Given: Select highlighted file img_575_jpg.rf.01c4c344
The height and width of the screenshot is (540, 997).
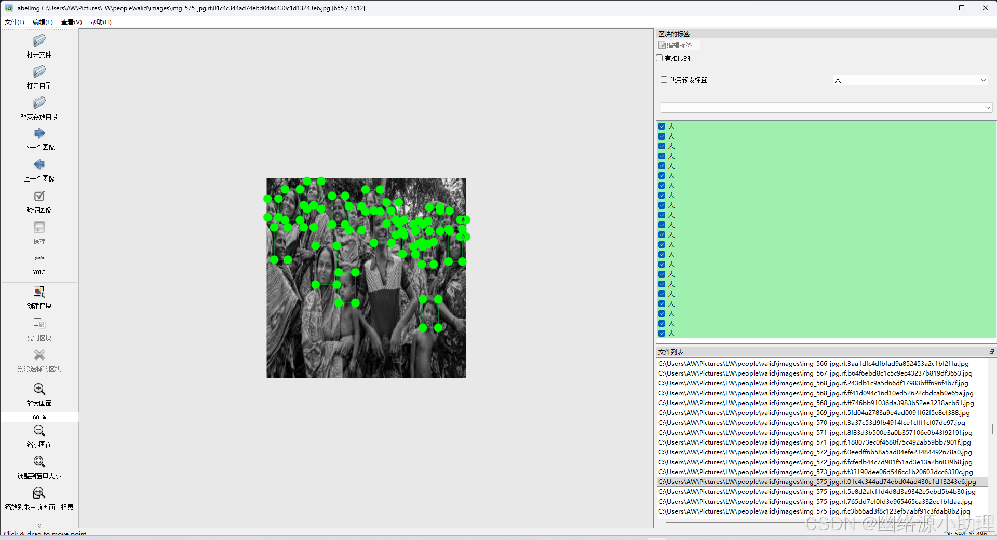Looking at the screenshot, I should (821, 482).
